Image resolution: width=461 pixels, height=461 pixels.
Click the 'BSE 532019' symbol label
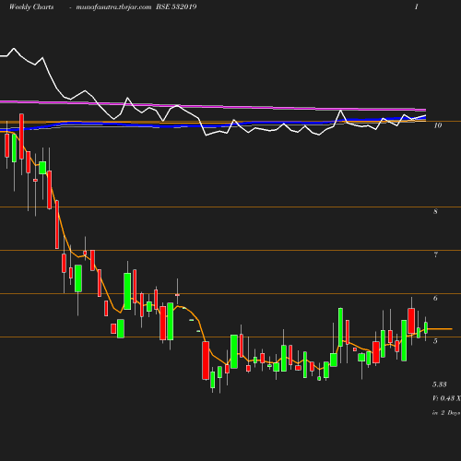tap(176, 6)
